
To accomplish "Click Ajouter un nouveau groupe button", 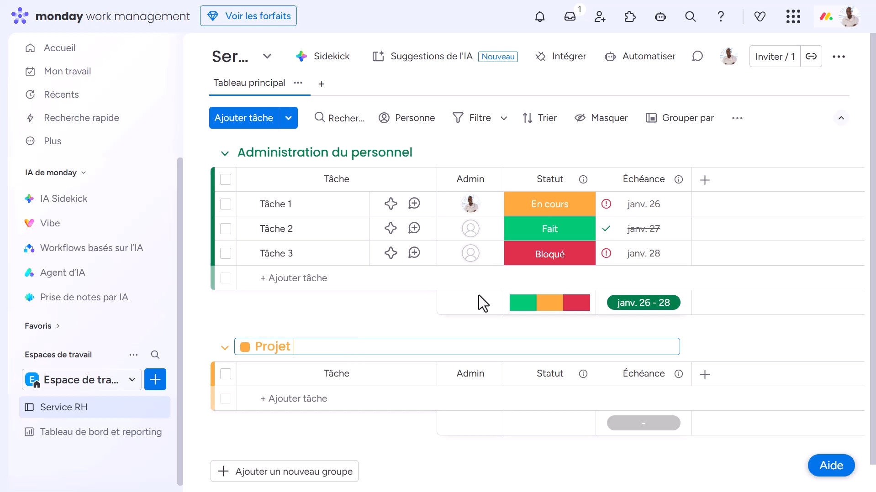I will 285,471.
